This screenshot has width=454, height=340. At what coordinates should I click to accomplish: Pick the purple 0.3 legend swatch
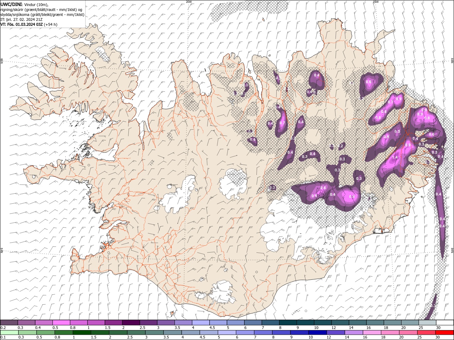point(27,323)
